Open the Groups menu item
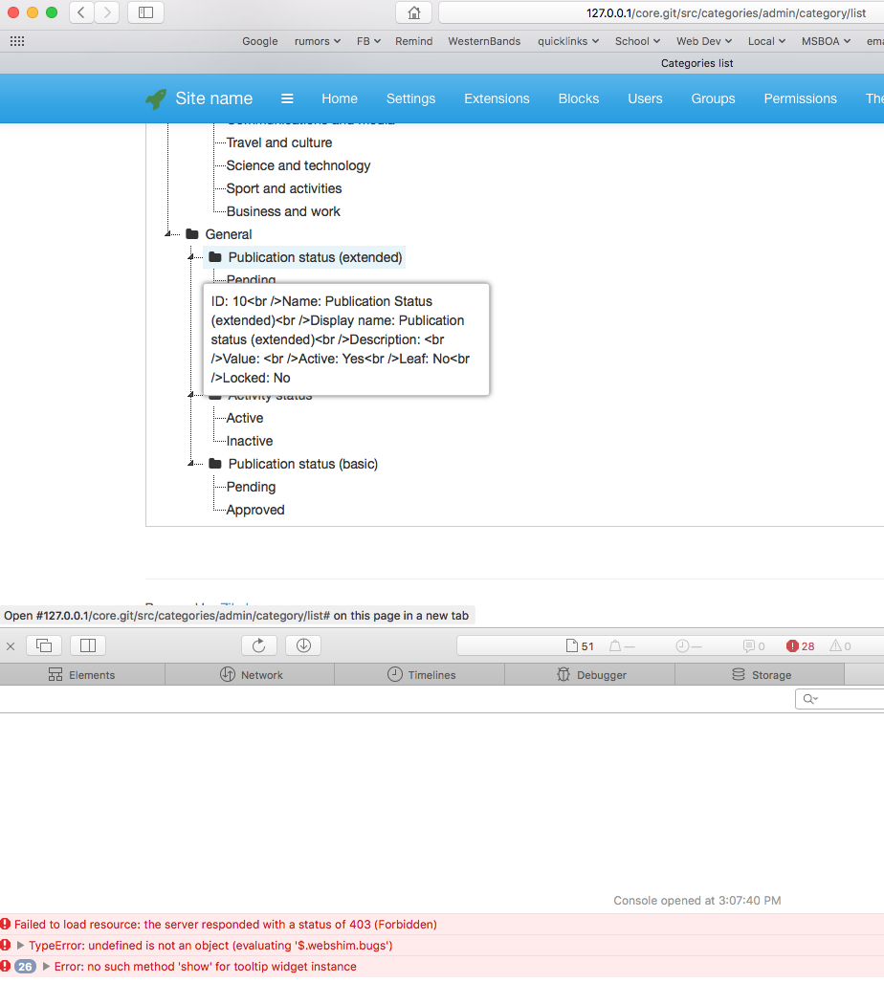This screenshot has width=884, height=983. coord(713,98)
